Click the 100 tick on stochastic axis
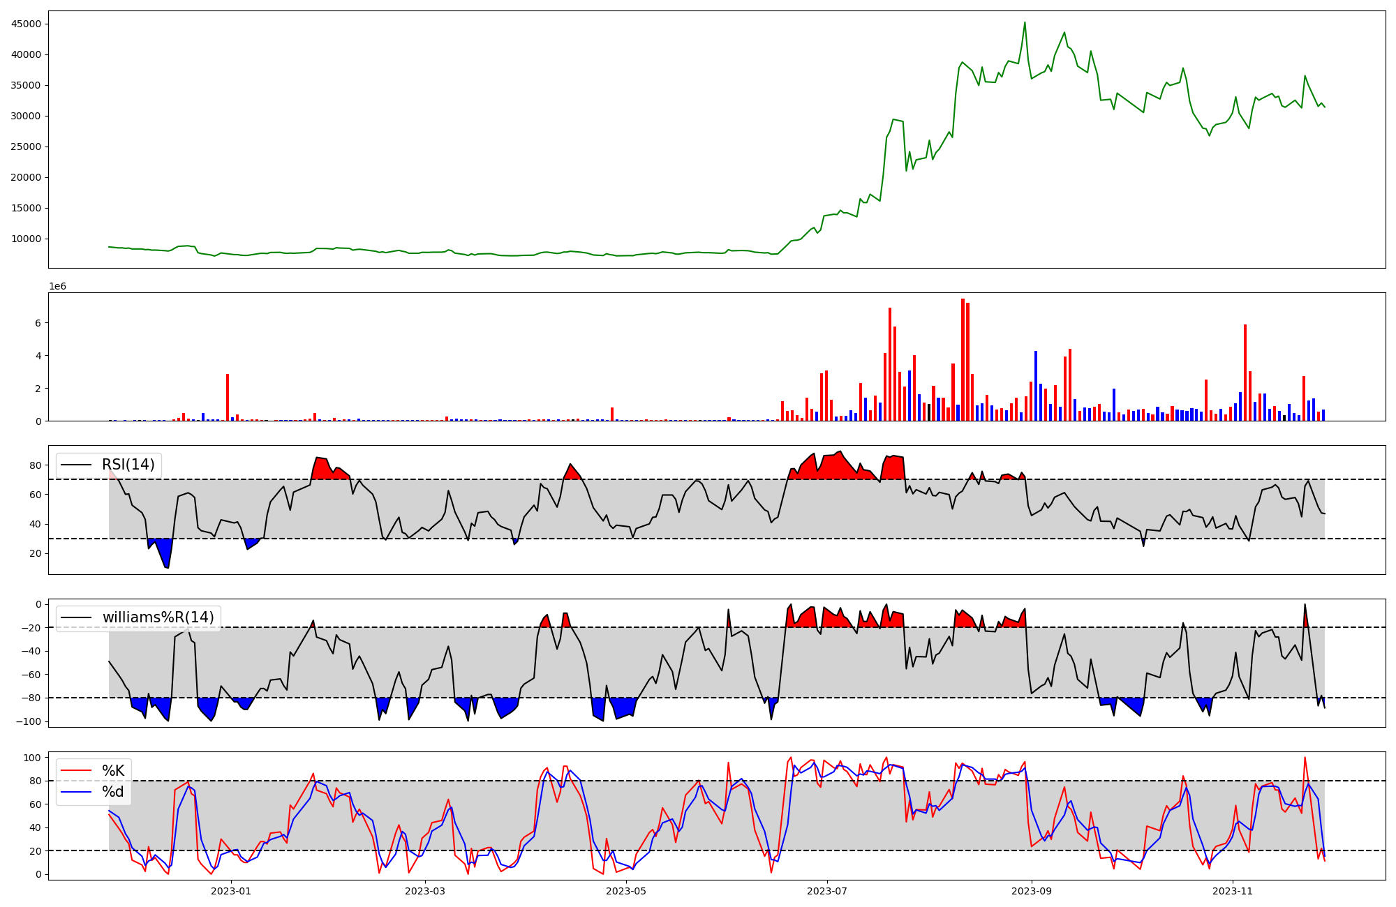The image size is (1396, 907). pyautogui.click(x=31, y=758)
